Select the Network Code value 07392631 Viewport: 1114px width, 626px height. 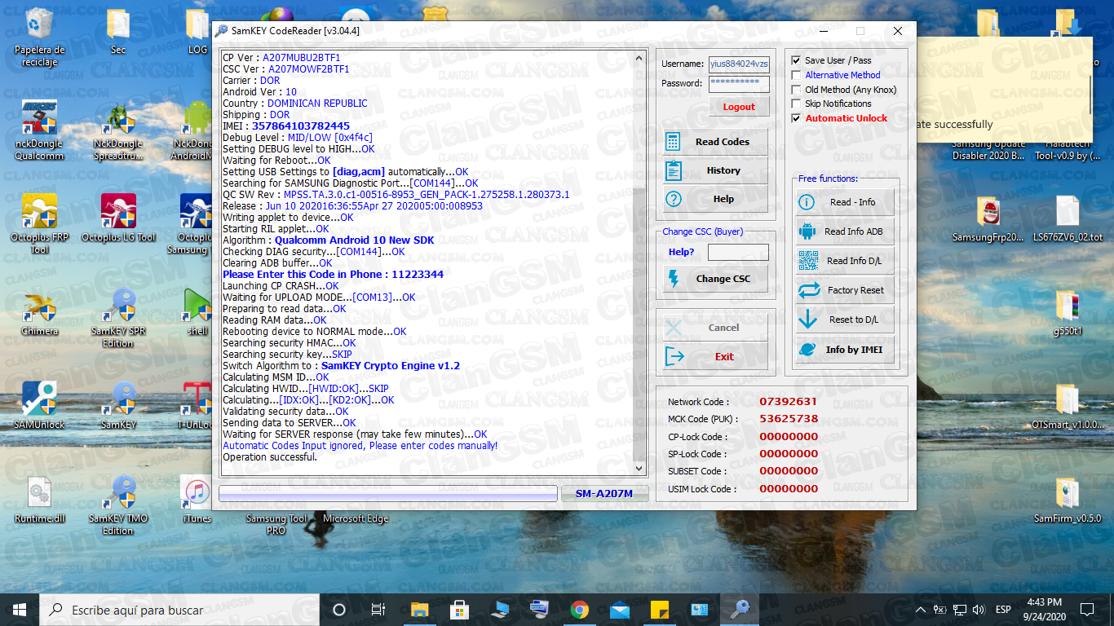pos(788,402)
